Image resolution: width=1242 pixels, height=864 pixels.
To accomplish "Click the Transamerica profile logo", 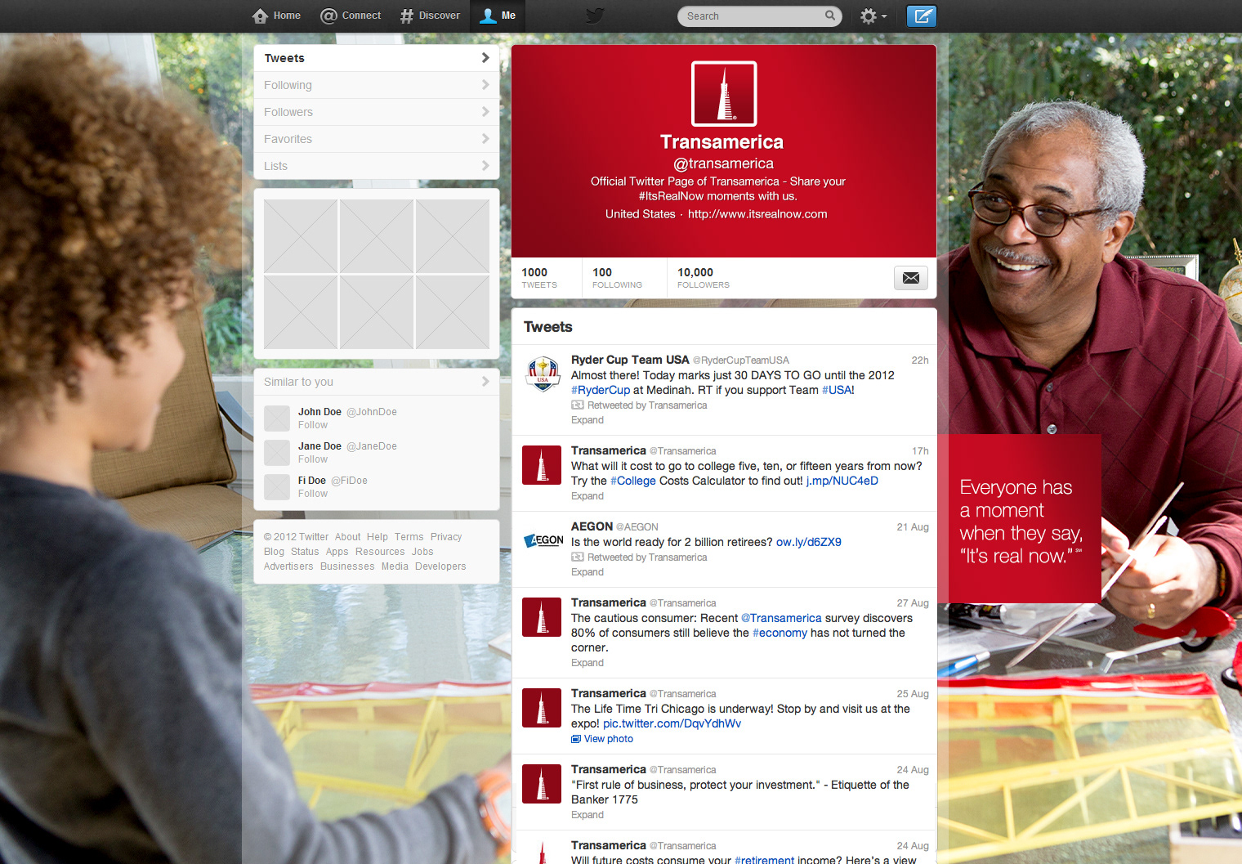I will tap(724, 94).
